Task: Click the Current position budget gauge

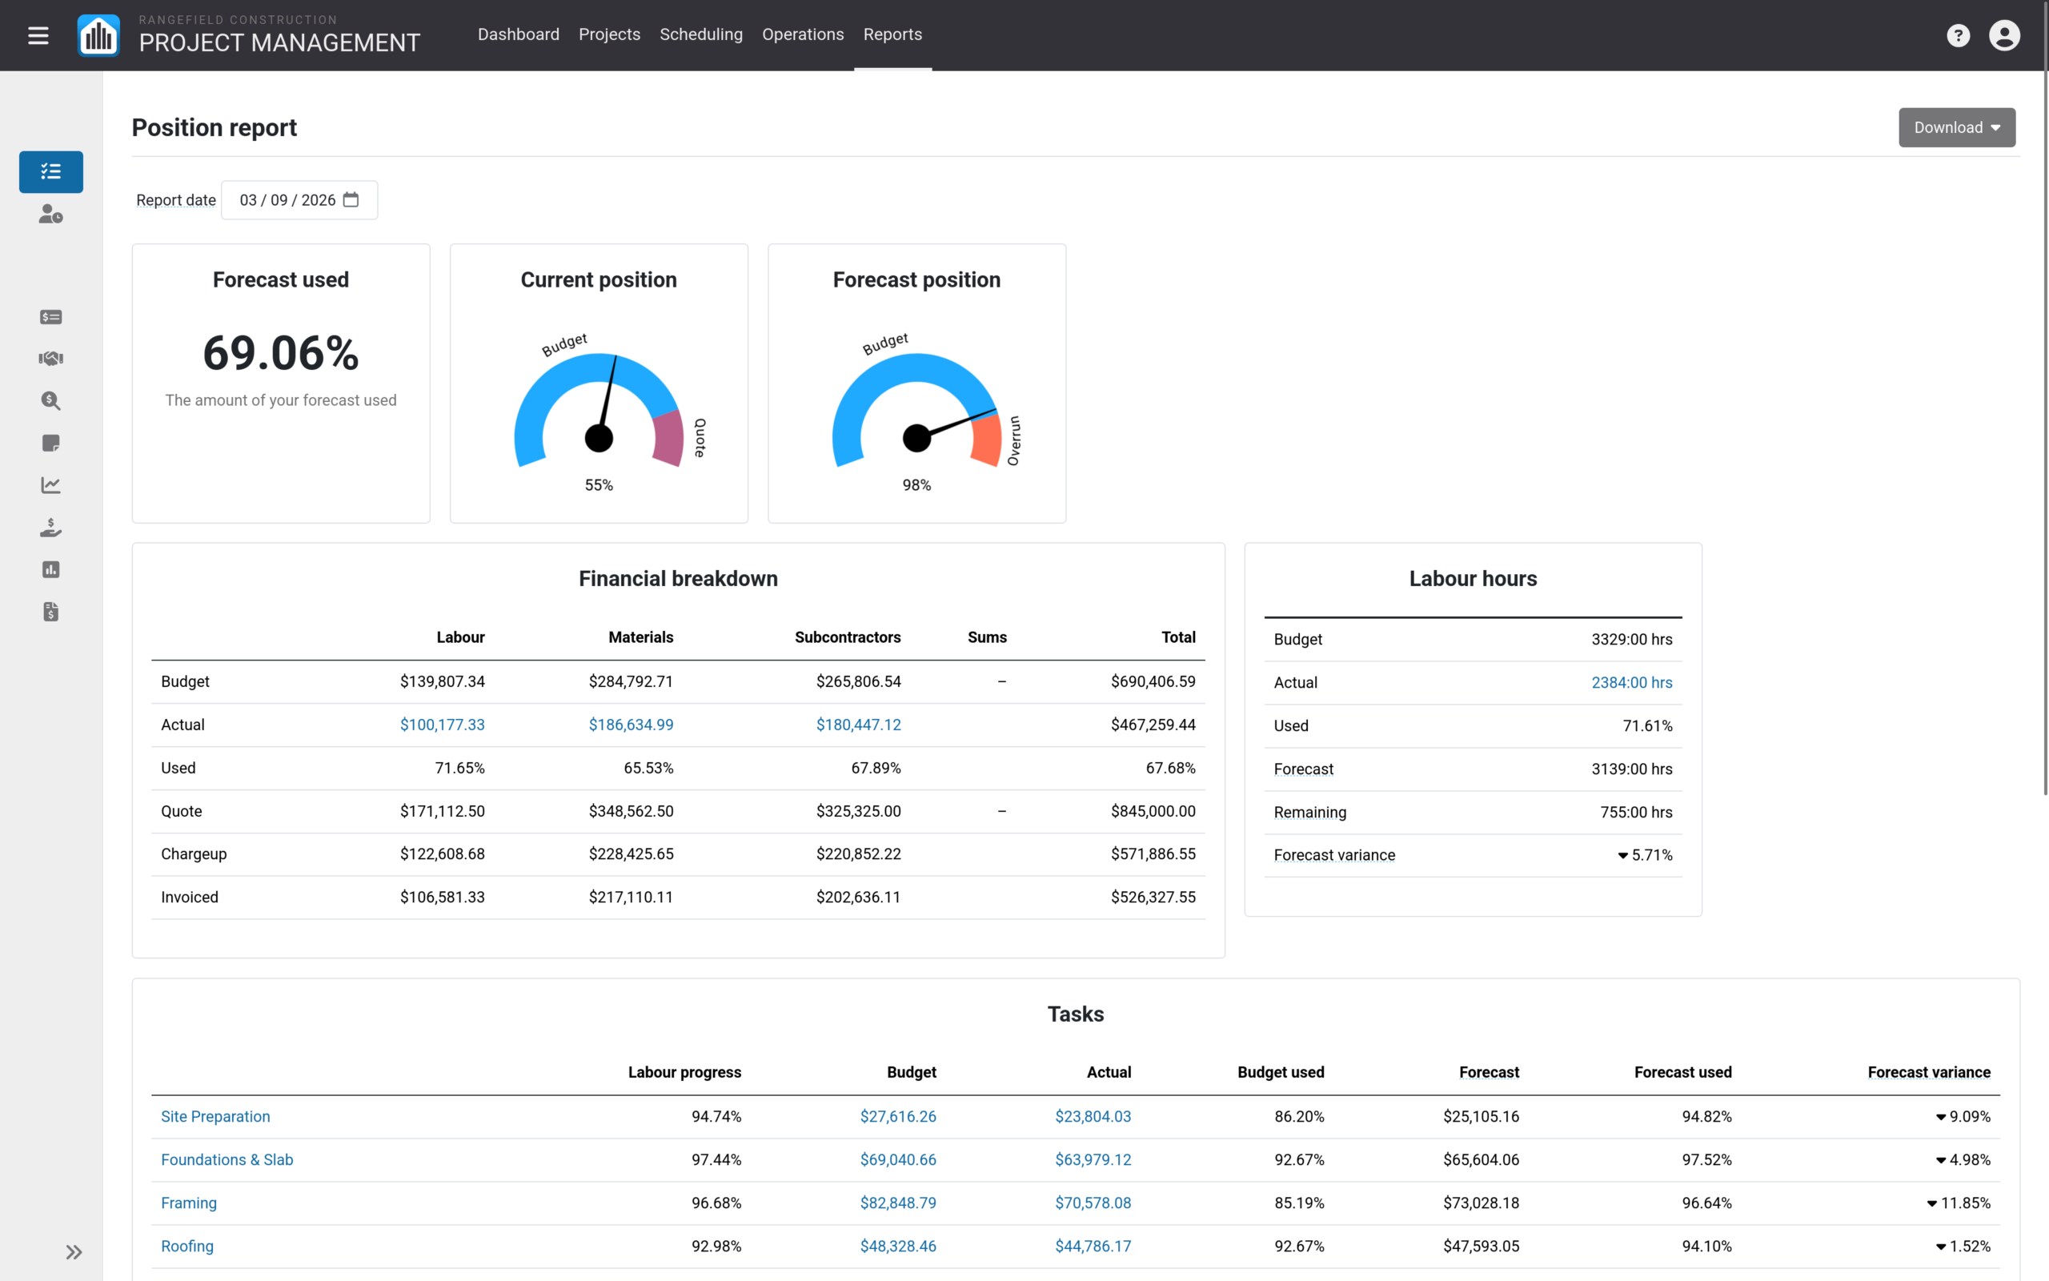Action: coord(599,411)
